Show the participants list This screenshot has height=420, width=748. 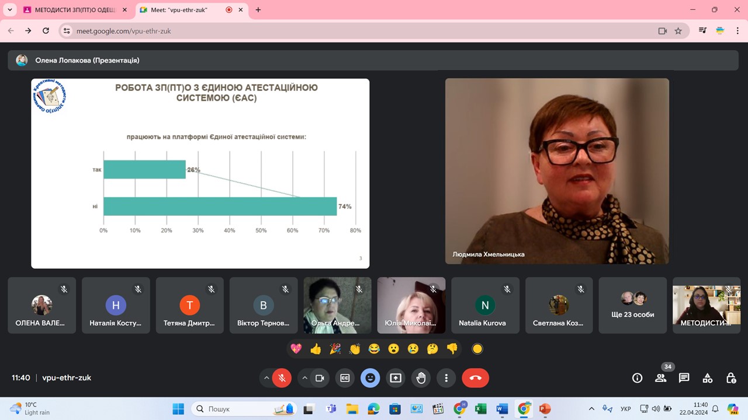pyautogui.click(x=661, y=378)
